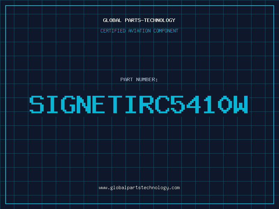Select the part number SIGNETIRC5410W
Viewport: 279px width, 209px height.
pos(139,104)
